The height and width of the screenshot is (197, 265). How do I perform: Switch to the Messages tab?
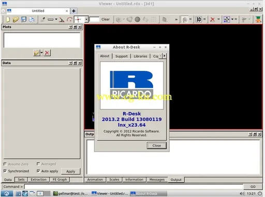[x=157, y=179]
